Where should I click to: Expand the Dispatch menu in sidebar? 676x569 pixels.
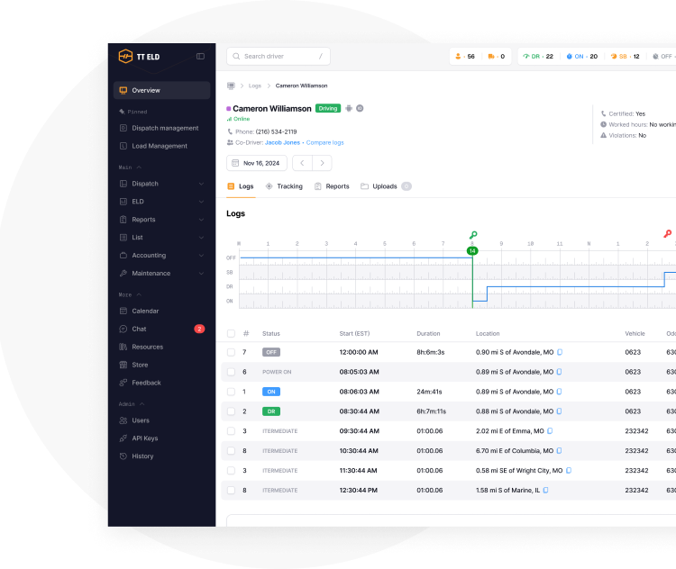click(162, 184)
